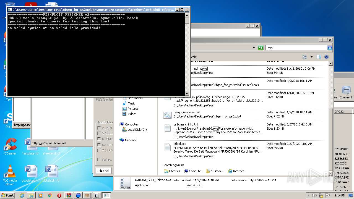The height and width of the screenshot is (199, 354).
Task: Select Videos library in navigation pane
Action: point(129,114)
